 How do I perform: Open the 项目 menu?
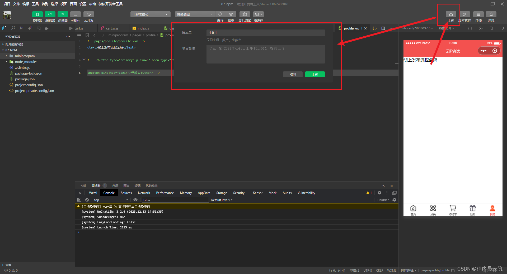point(7,4)
